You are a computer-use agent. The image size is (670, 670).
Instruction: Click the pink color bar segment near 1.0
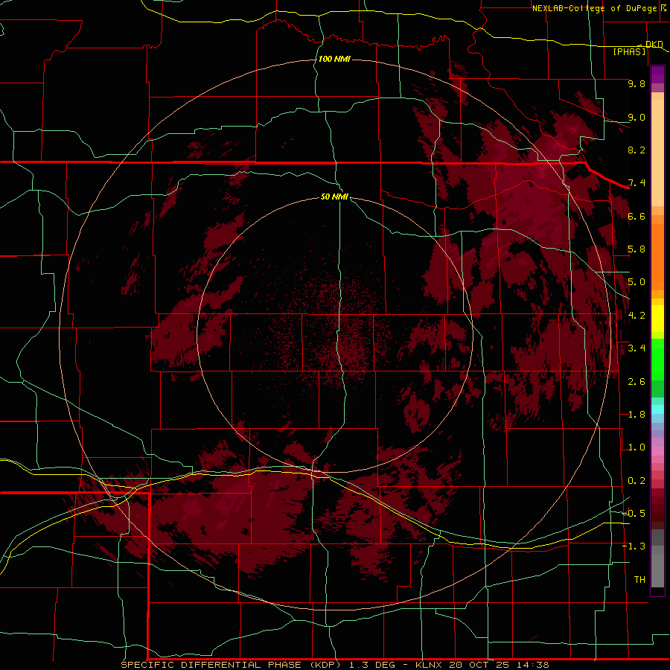[x=657, y=451]
